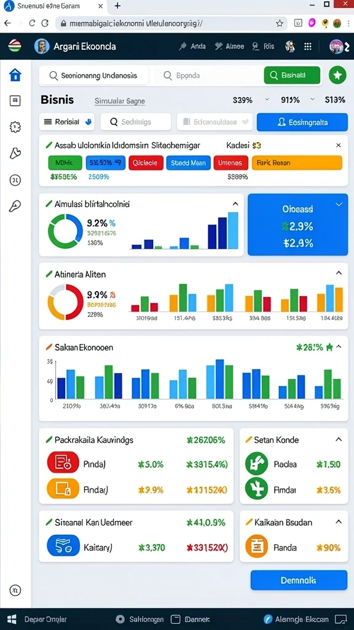
Task: Click the green Bsinald search button
Action: pos(292,75)
